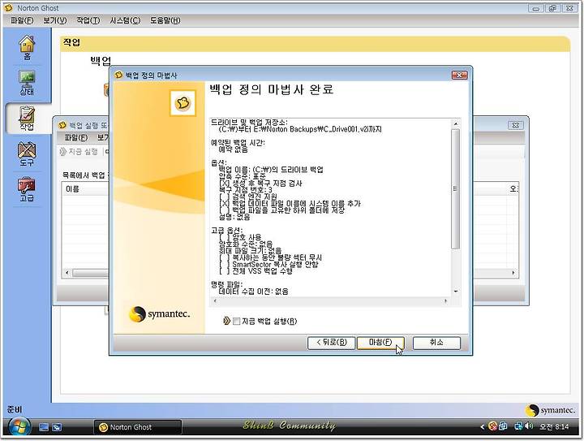Click the background list's left scroll arrow
Viewport: 584px width, 441px height.
[67, 273]
